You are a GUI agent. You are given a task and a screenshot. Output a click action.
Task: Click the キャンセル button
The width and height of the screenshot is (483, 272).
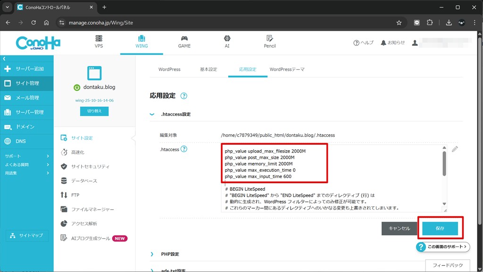click(x=399, y=229)
